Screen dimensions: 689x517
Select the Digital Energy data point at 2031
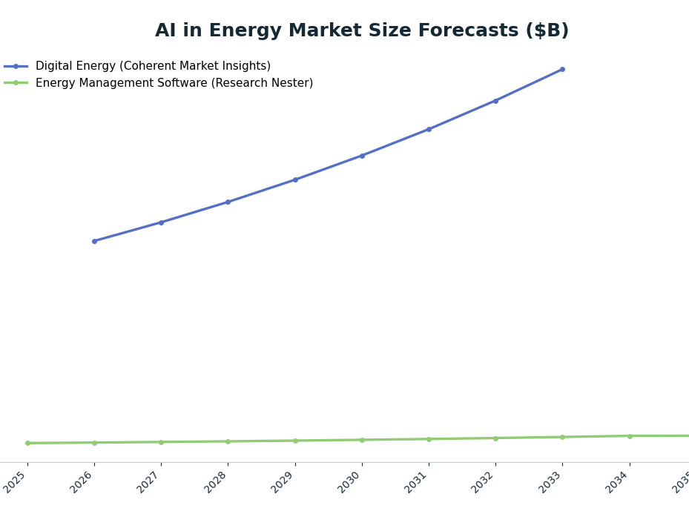pyautogui.click(x=429, y=130)
